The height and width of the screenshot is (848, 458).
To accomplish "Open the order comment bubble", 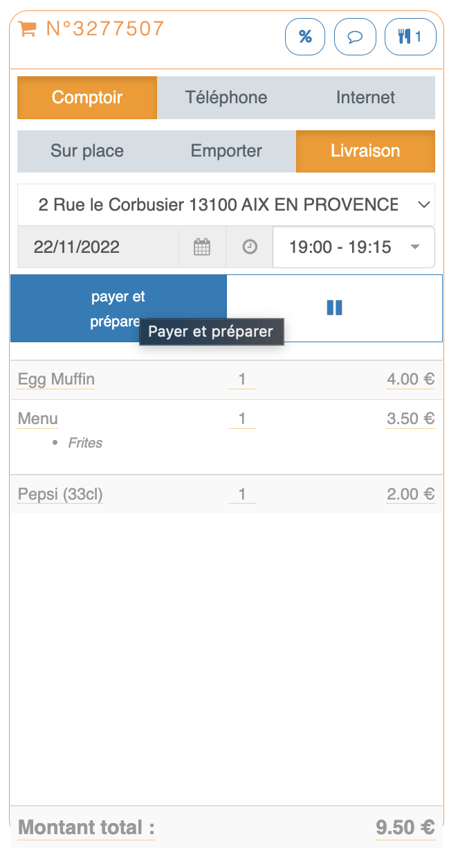I will click(x=355, y=37).
